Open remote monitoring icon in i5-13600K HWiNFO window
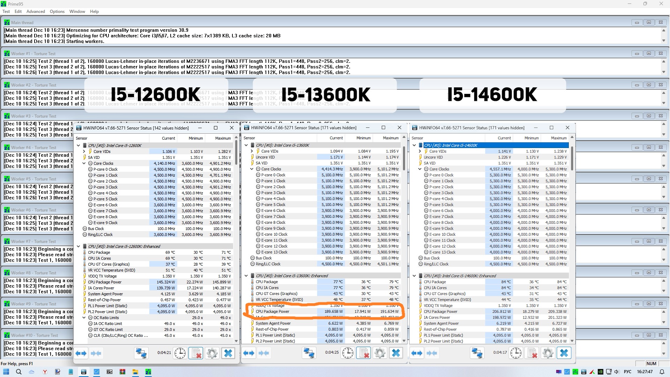Viewport: 670px width, 377px height. coord(309,353)
